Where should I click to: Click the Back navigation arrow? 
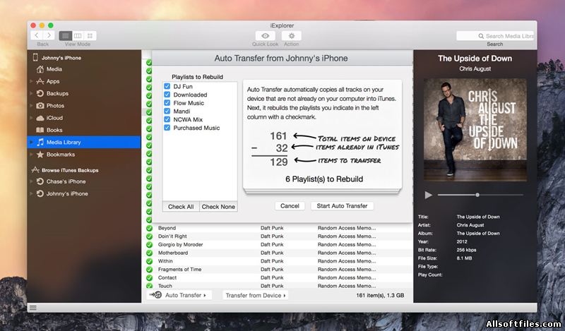(37, 35)
